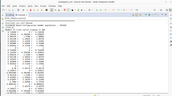Click the Build hammer icon
The height and width of the screenshot is (96, 172).
coord(106,10)
